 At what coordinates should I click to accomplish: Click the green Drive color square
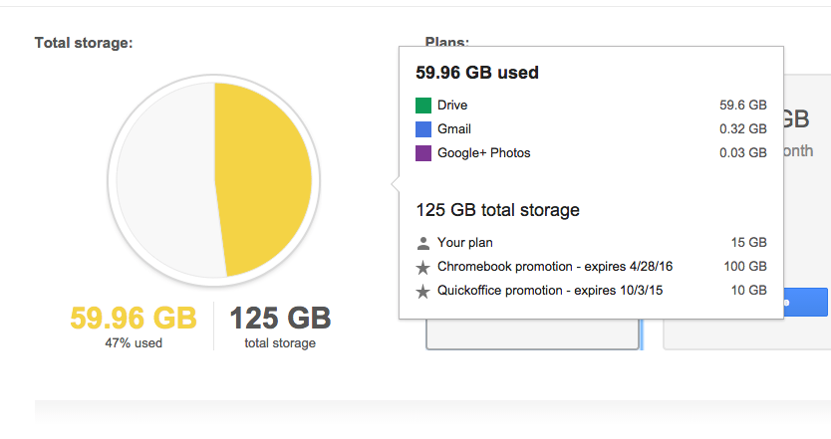coord(422,106)
